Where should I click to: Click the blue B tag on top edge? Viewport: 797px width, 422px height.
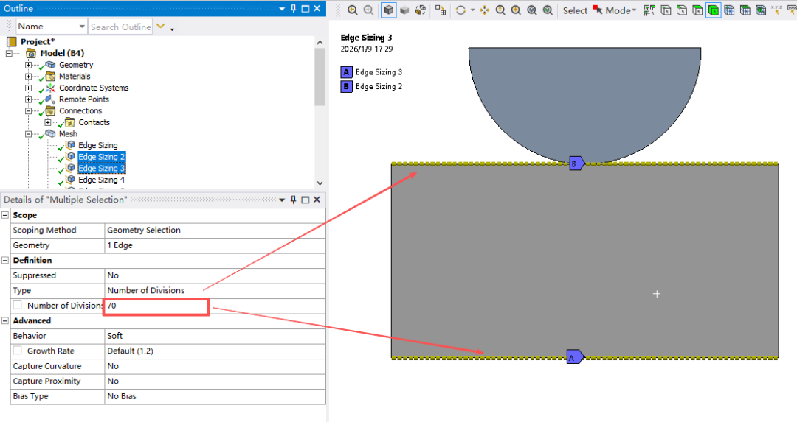point(576,163)
